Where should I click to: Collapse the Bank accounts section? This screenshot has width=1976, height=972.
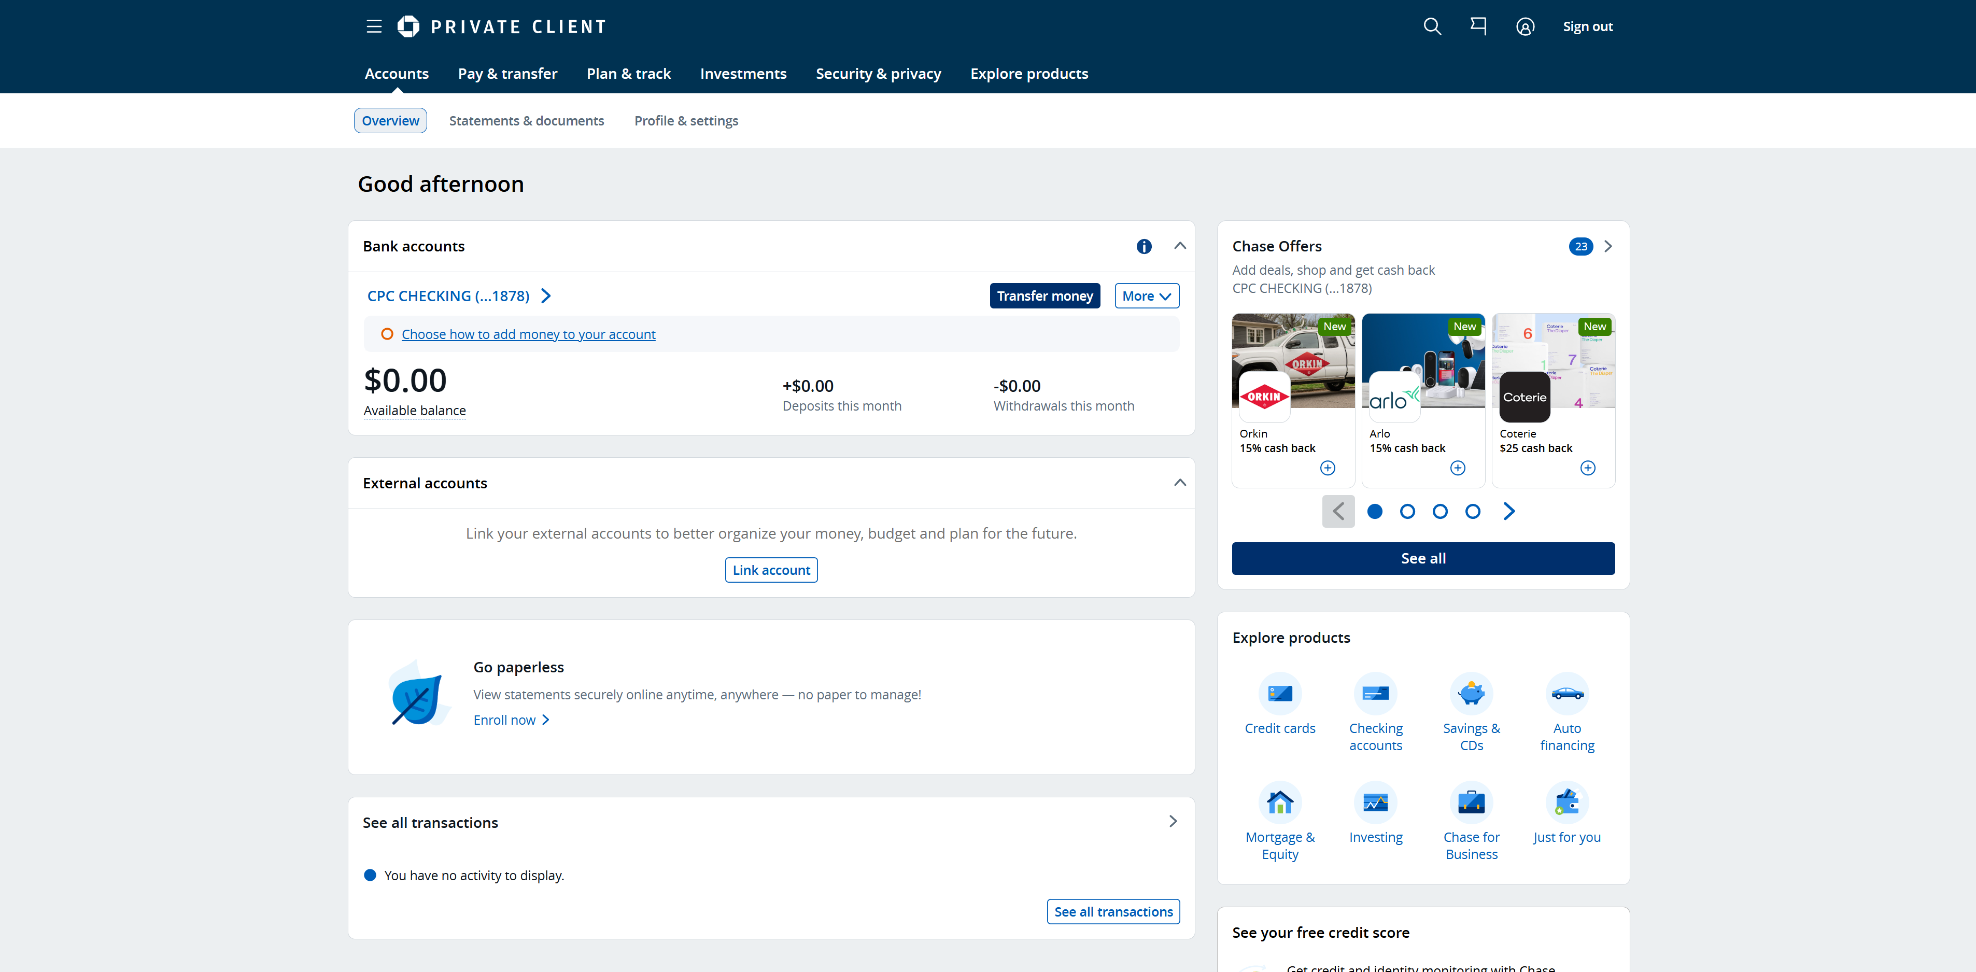[1180, 246]
